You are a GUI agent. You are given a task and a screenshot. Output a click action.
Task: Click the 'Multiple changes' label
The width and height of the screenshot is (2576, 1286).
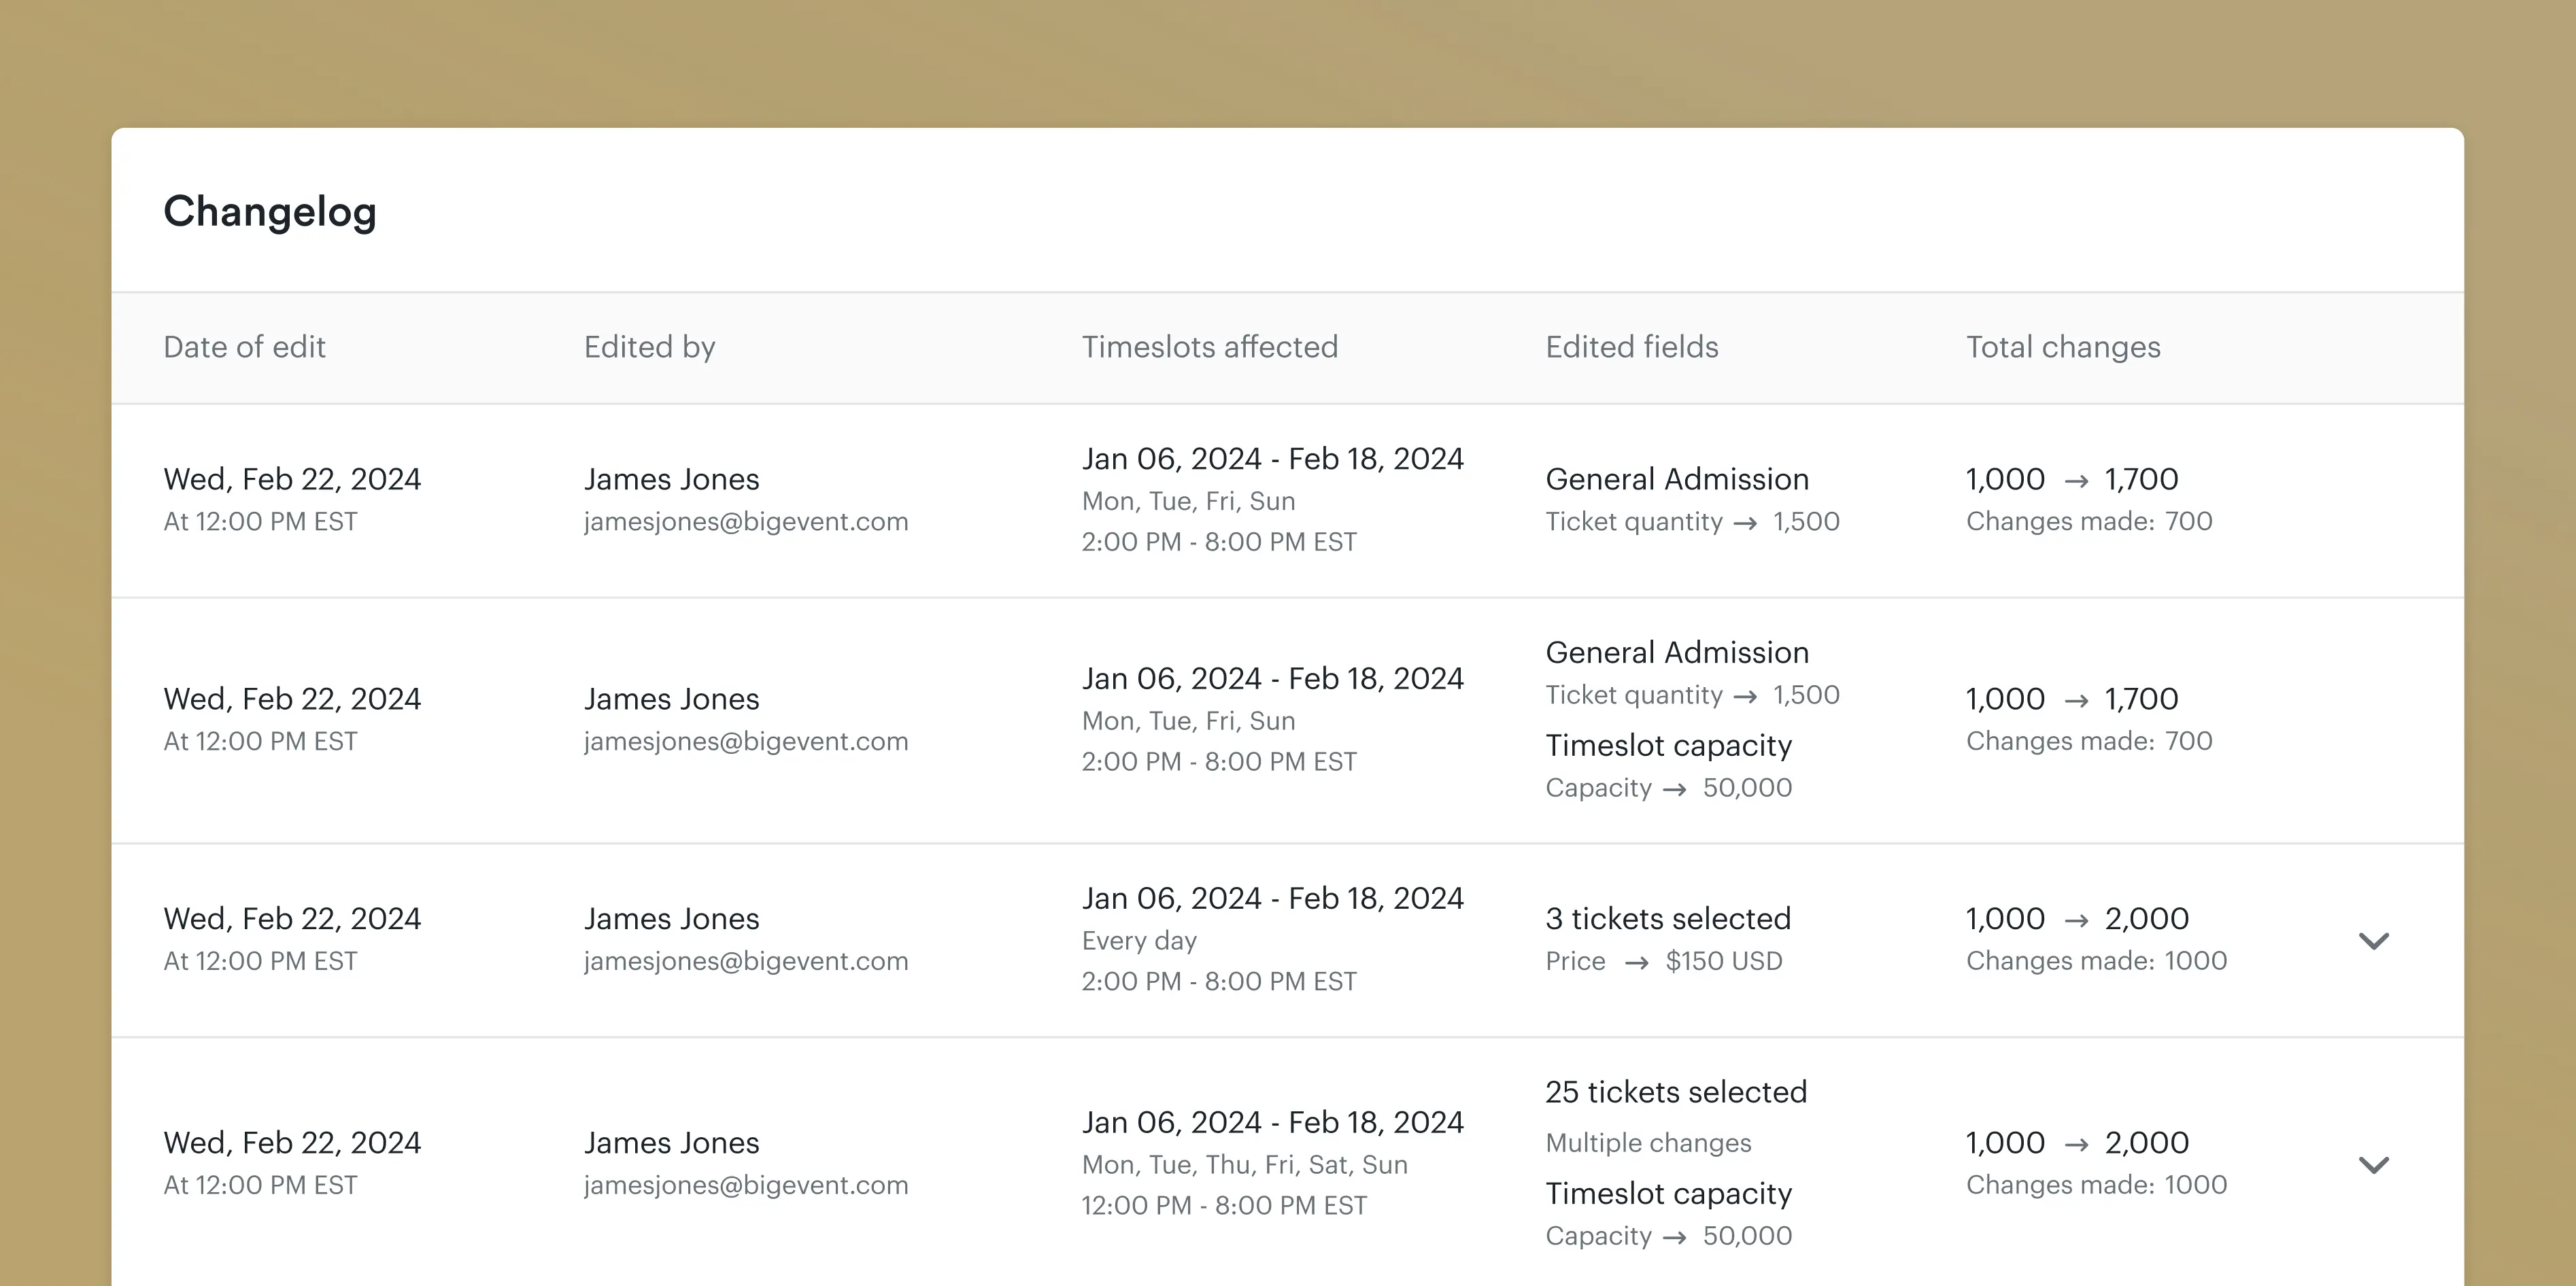click(x=1647, y=1142)
